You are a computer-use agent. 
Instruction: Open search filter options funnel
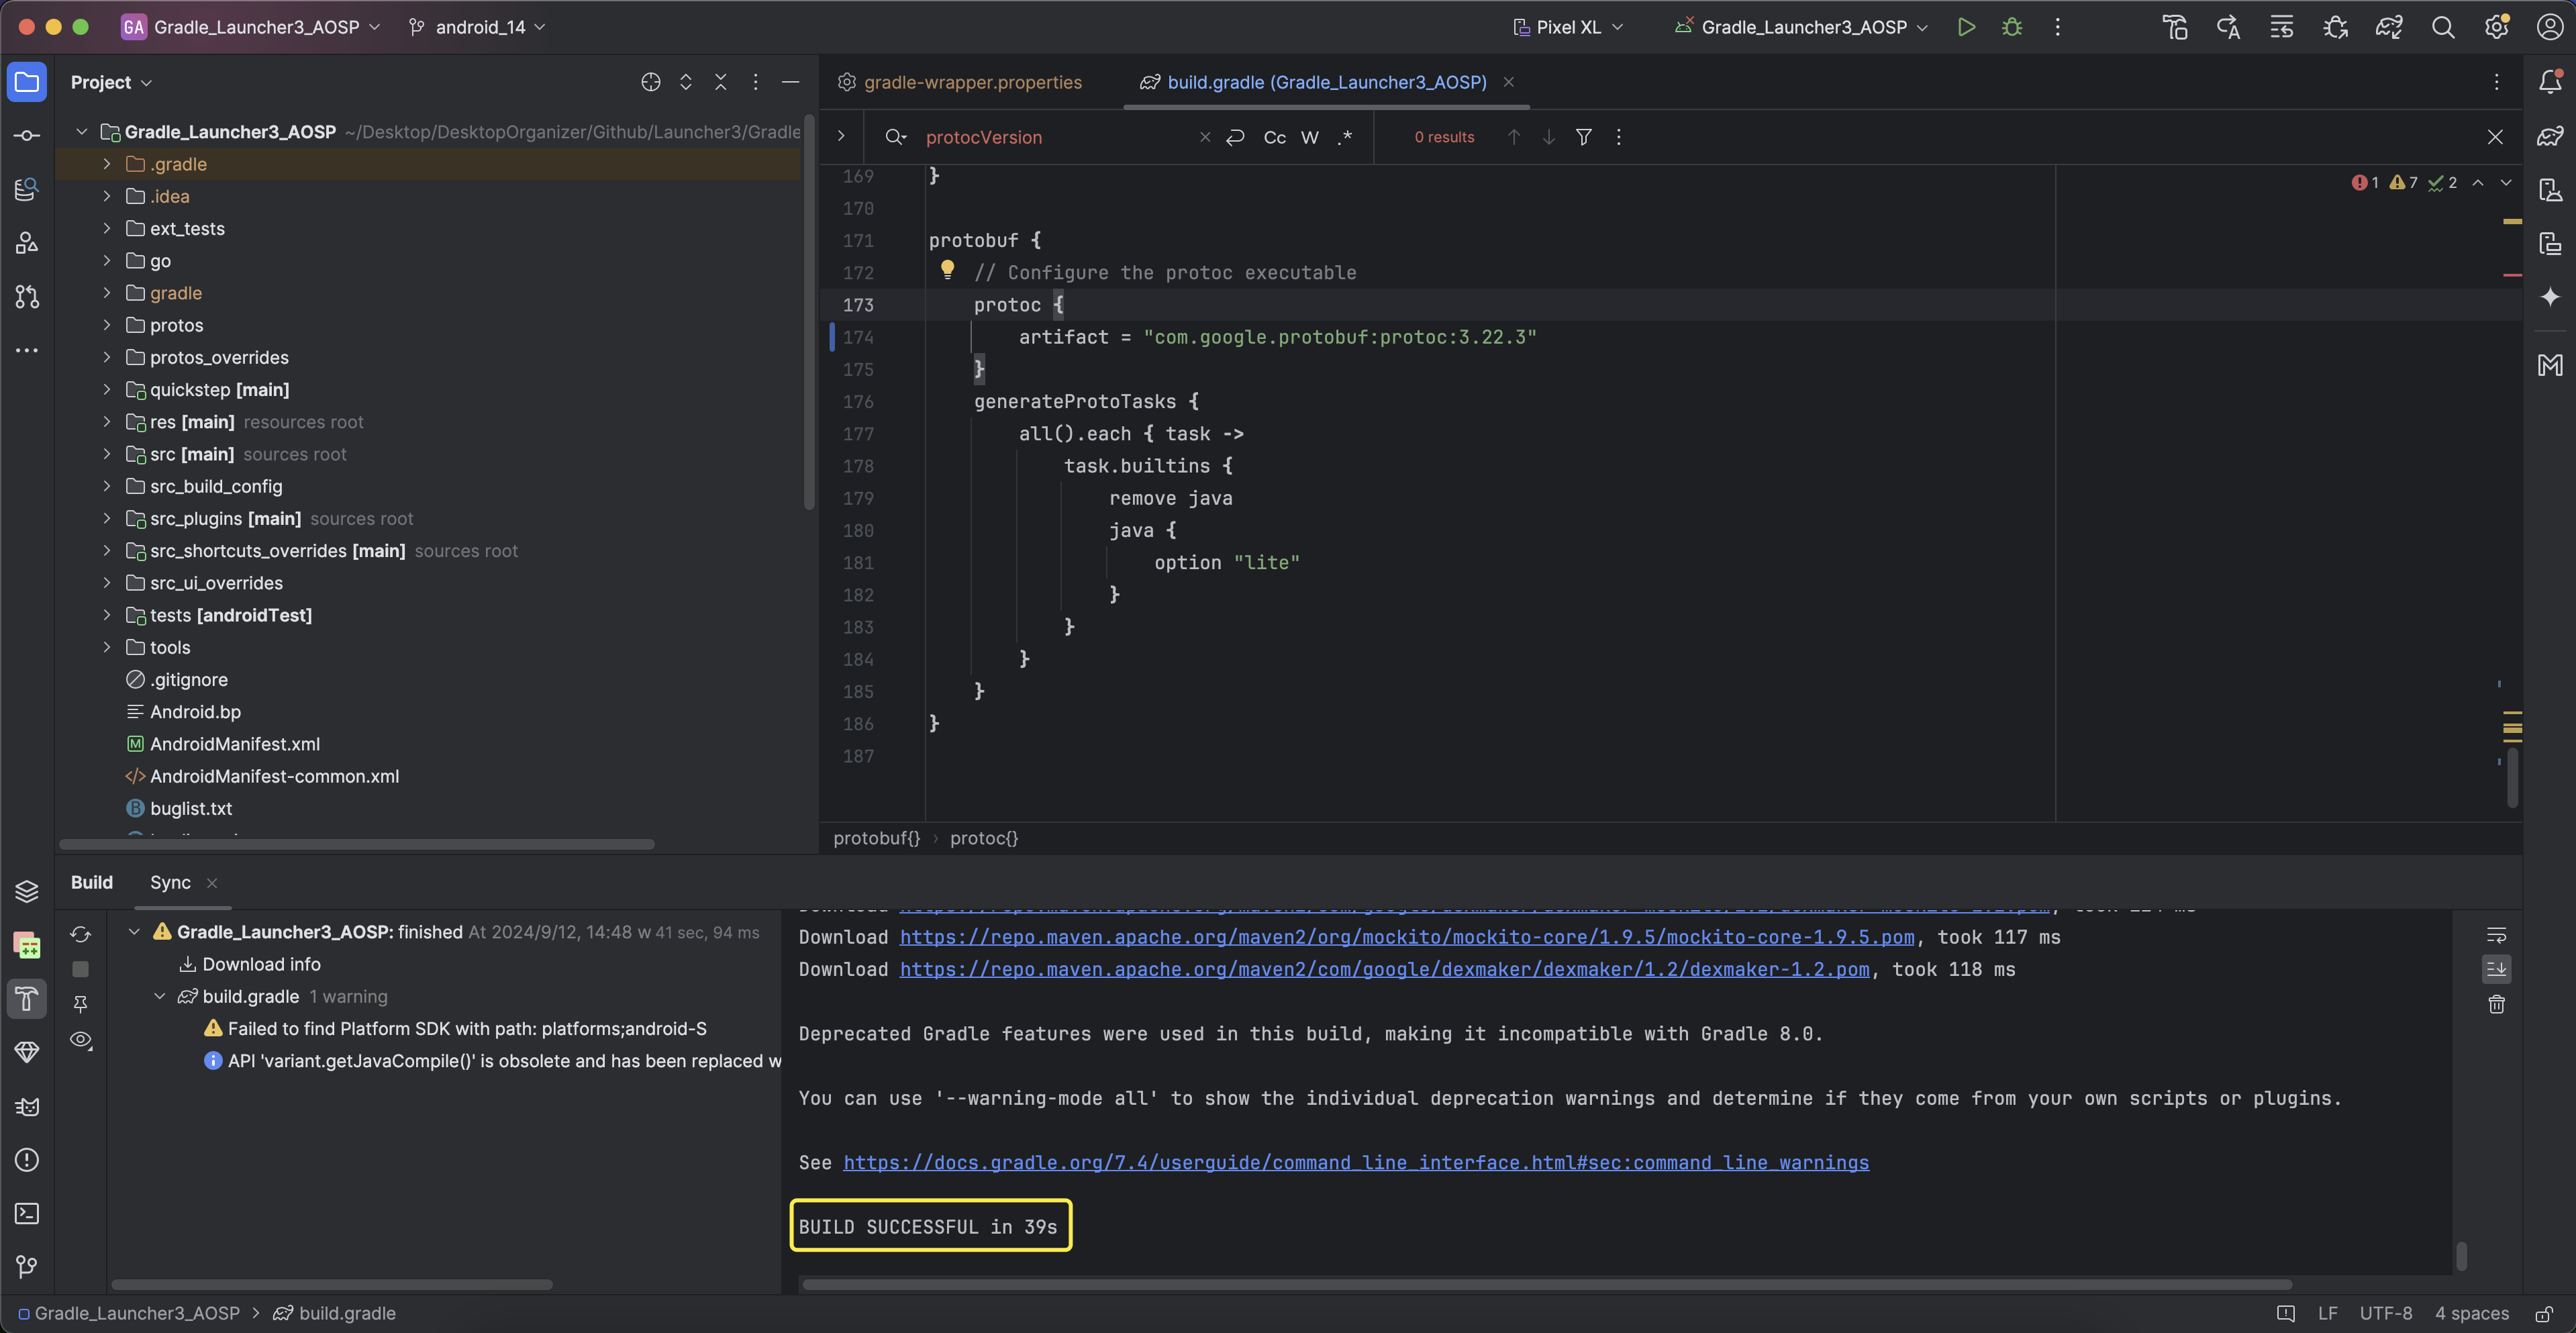pyautogui.click(x=1583, y=137)
